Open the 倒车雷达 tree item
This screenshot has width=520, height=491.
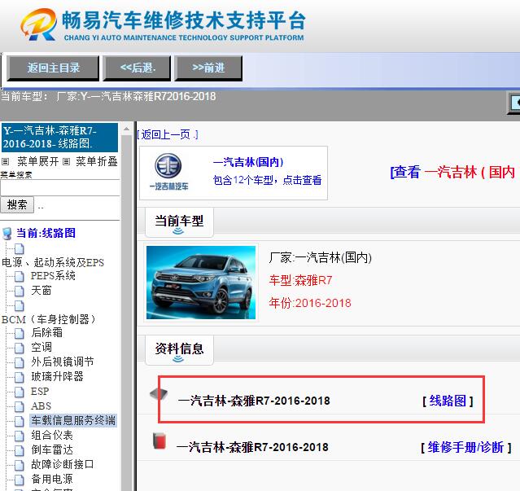(52, 449)
